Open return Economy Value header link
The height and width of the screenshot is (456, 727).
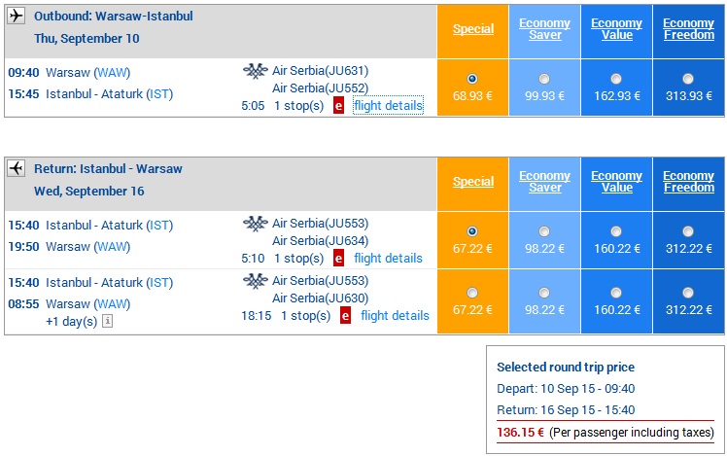point(616,182)
